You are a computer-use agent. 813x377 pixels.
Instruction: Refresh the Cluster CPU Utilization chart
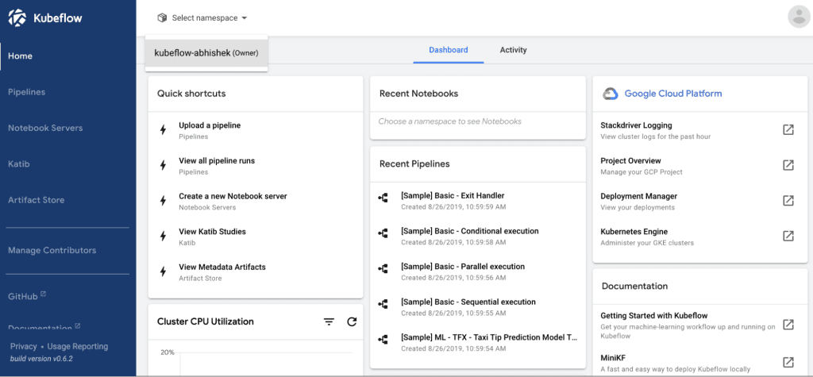click(x=352, y=322)
